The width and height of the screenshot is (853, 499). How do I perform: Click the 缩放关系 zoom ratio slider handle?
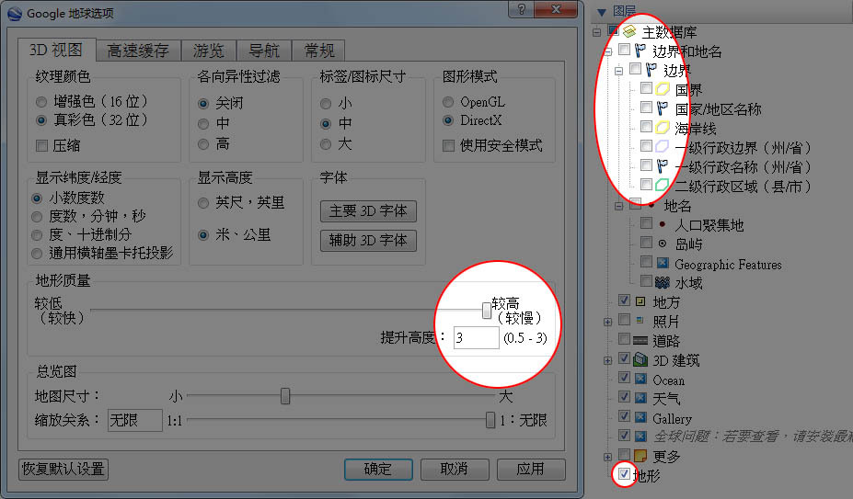click(x=490, y=420)
